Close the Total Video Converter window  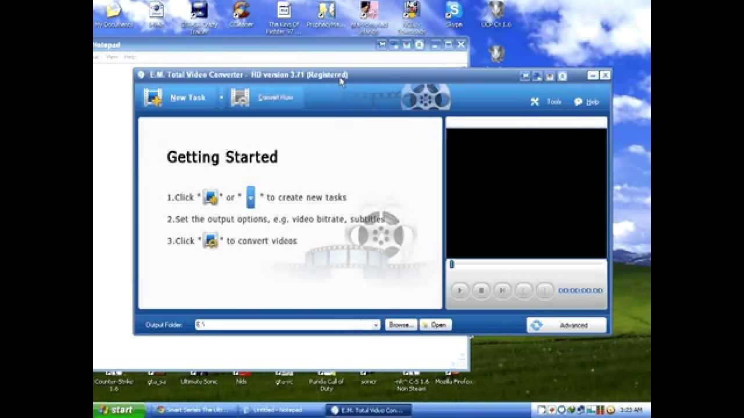coord(605,75)
